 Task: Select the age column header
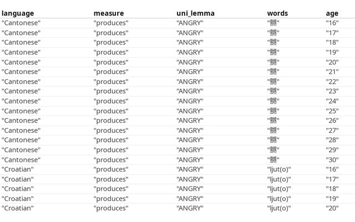coord(332,13)
